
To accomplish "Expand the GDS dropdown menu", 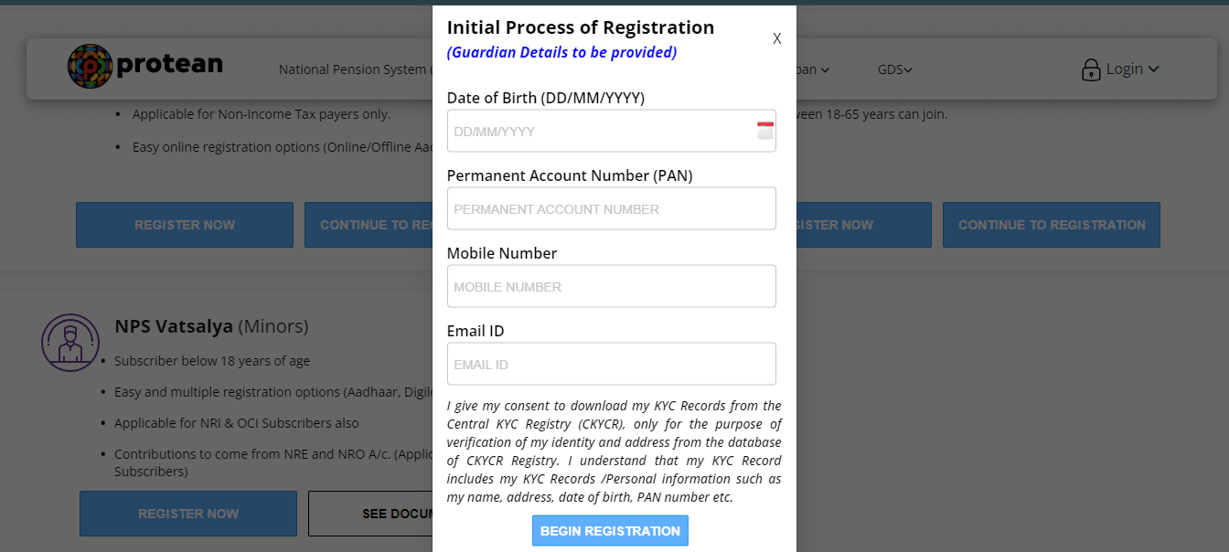I will (893, 69).
